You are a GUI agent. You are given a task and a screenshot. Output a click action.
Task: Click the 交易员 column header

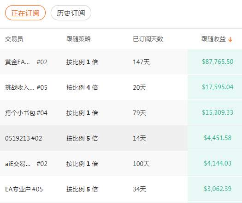14,39
